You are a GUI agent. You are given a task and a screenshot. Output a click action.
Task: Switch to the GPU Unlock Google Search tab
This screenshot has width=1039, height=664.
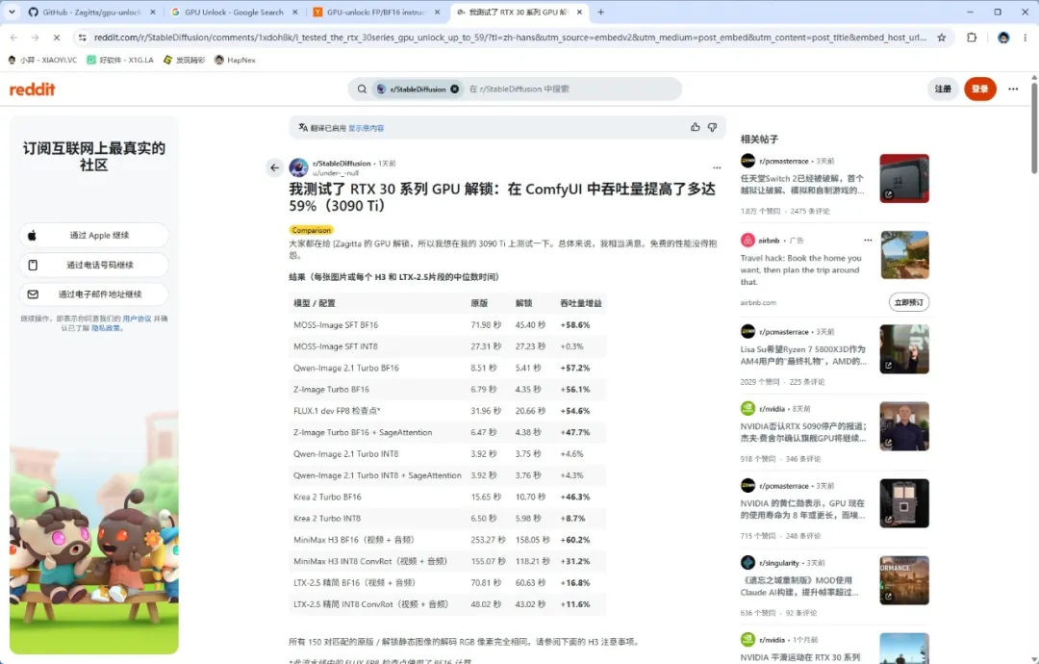click(x=234, y=12)
